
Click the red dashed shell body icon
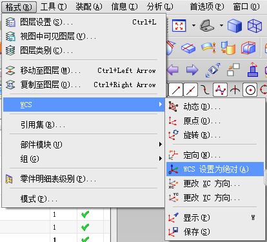coord(248,48)
